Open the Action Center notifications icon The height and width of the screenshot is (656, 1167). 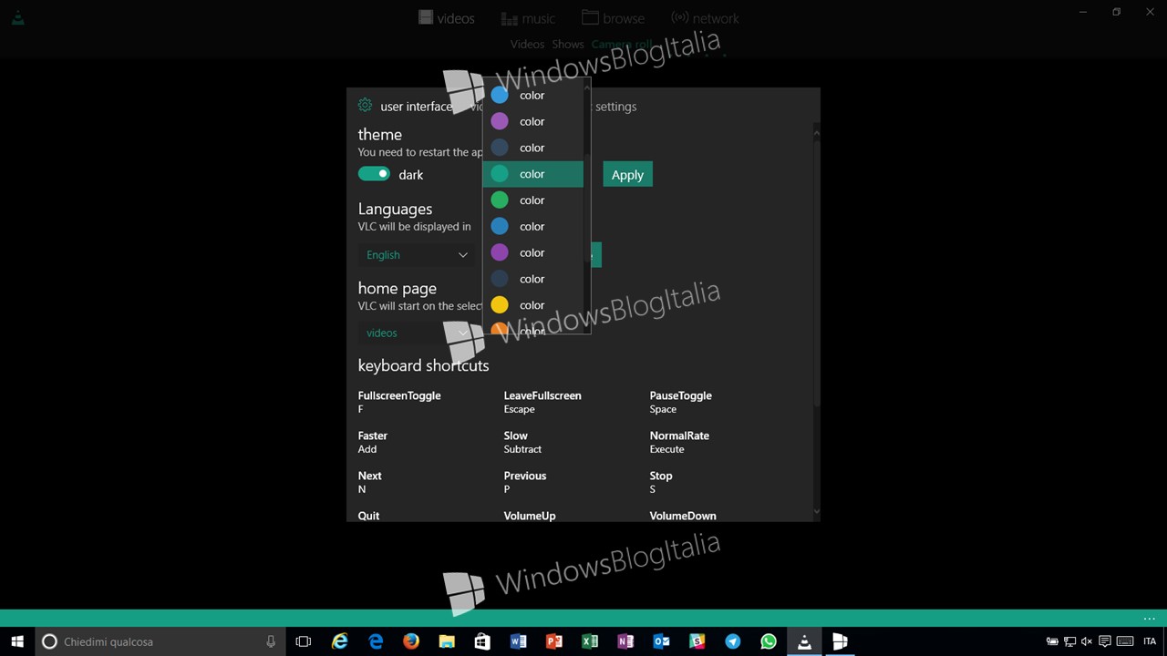point(1104,641)
